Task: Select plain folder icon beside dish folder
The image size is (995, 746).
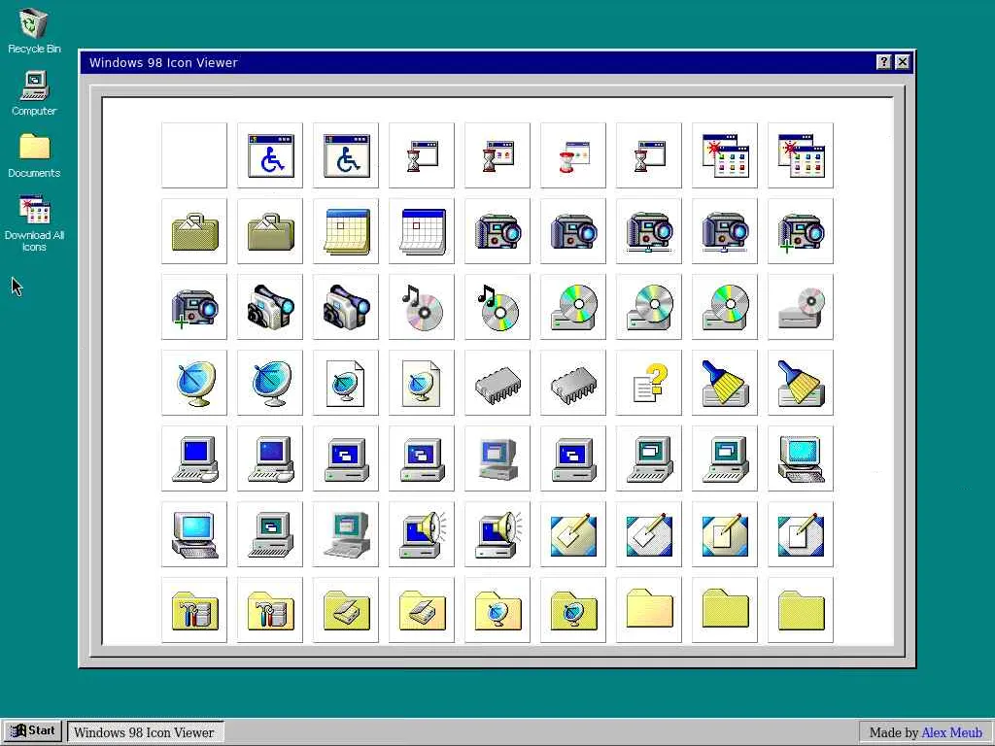Action: point(648,610)
